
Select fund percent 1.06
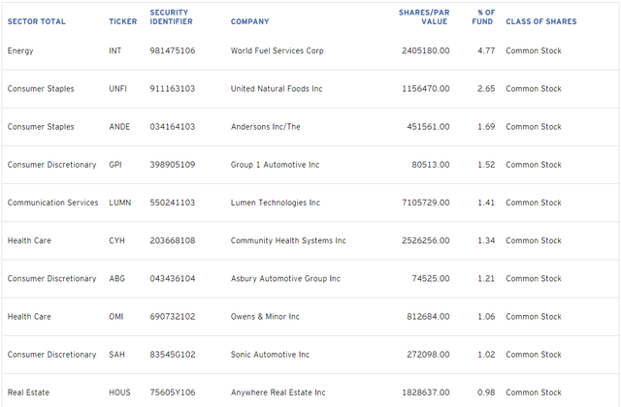(486, 317)
